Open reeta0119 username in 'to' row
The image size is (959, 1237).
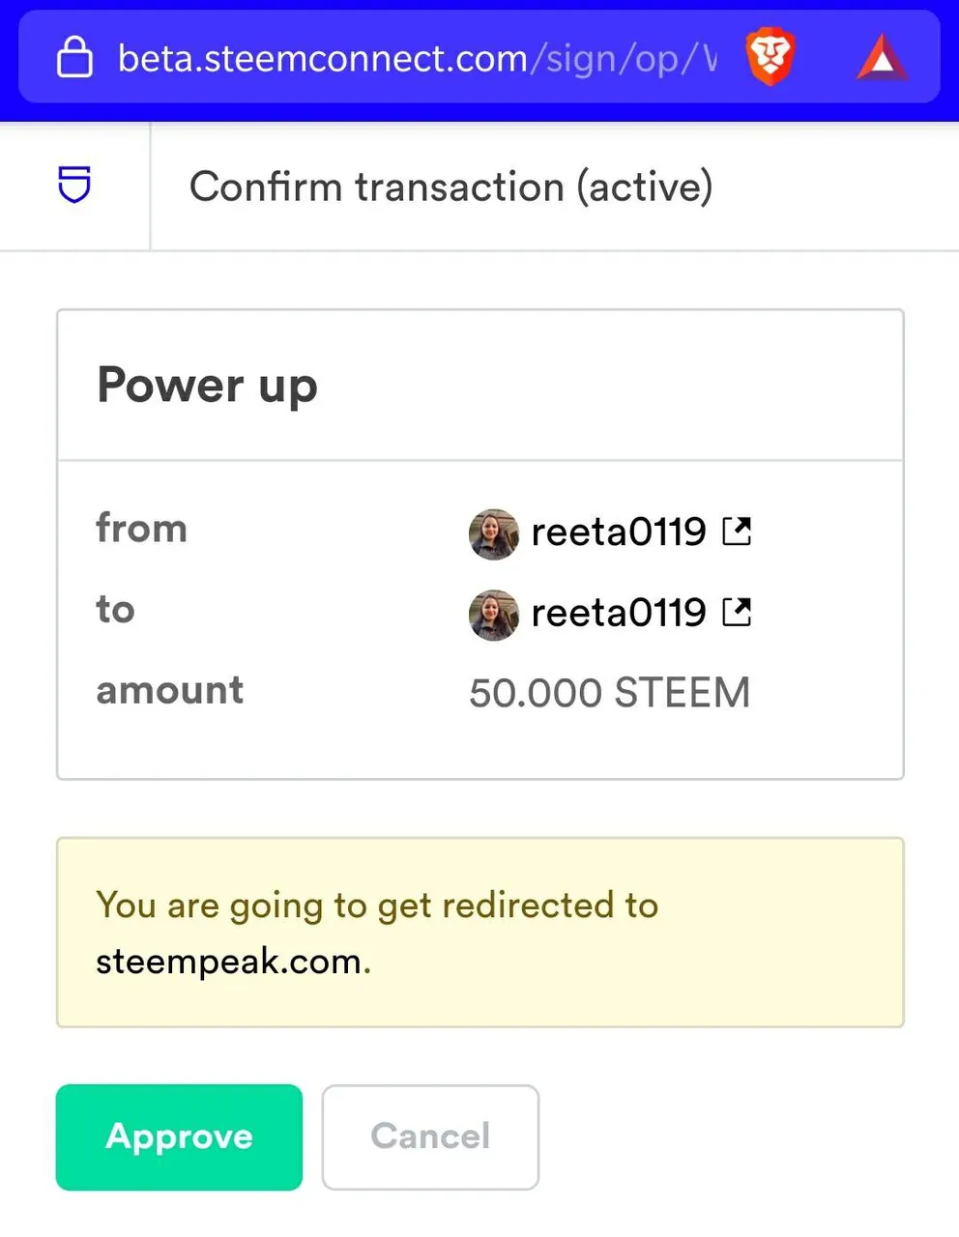point(619,613)
